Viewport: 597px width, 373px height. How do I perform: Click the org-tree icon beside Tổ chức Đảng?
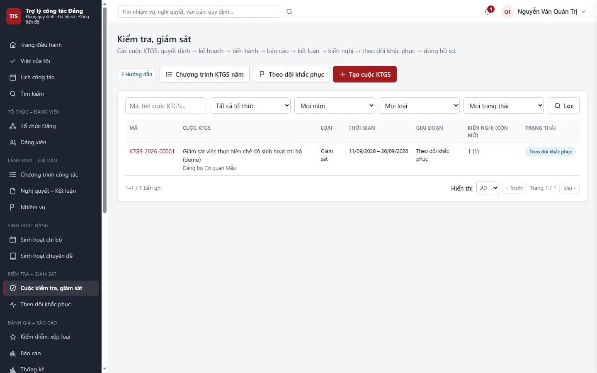click(13, 126)
